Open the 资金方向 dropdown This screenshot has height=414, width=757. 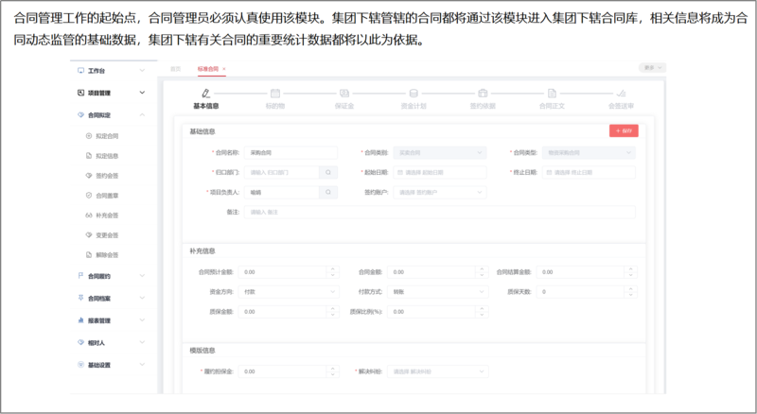tap(287, 291)
